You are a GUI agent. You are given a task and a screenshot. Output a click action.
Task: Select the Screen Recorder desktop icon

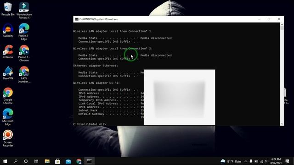pos(8,138)
